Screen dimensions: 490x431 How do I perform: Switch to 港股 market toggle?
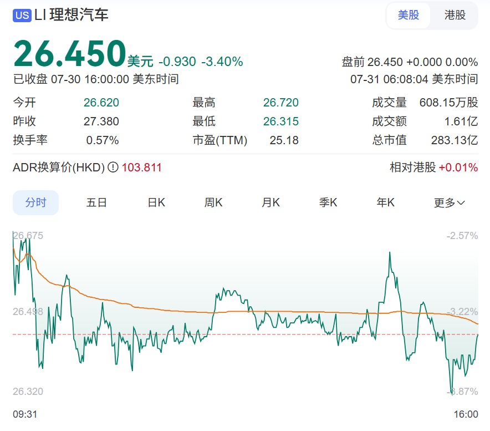point(455,15)
